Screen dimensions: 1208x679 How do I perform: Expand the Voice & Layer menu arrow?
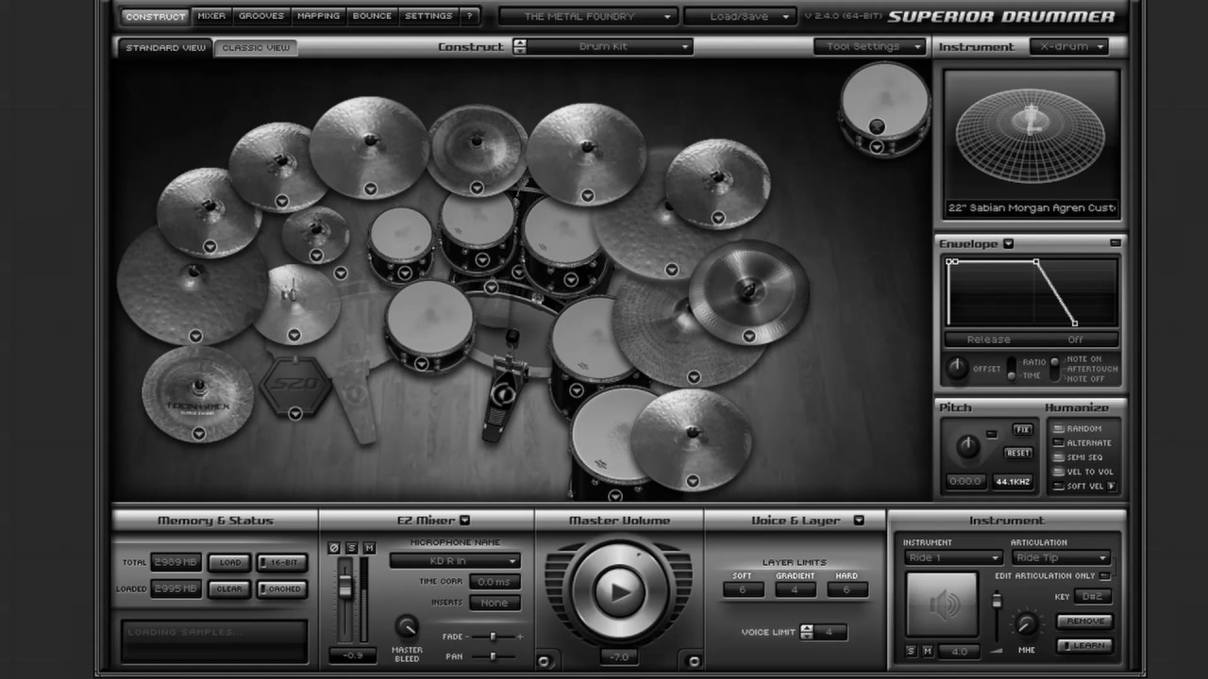pyautogui.click(x=859, y=521)
